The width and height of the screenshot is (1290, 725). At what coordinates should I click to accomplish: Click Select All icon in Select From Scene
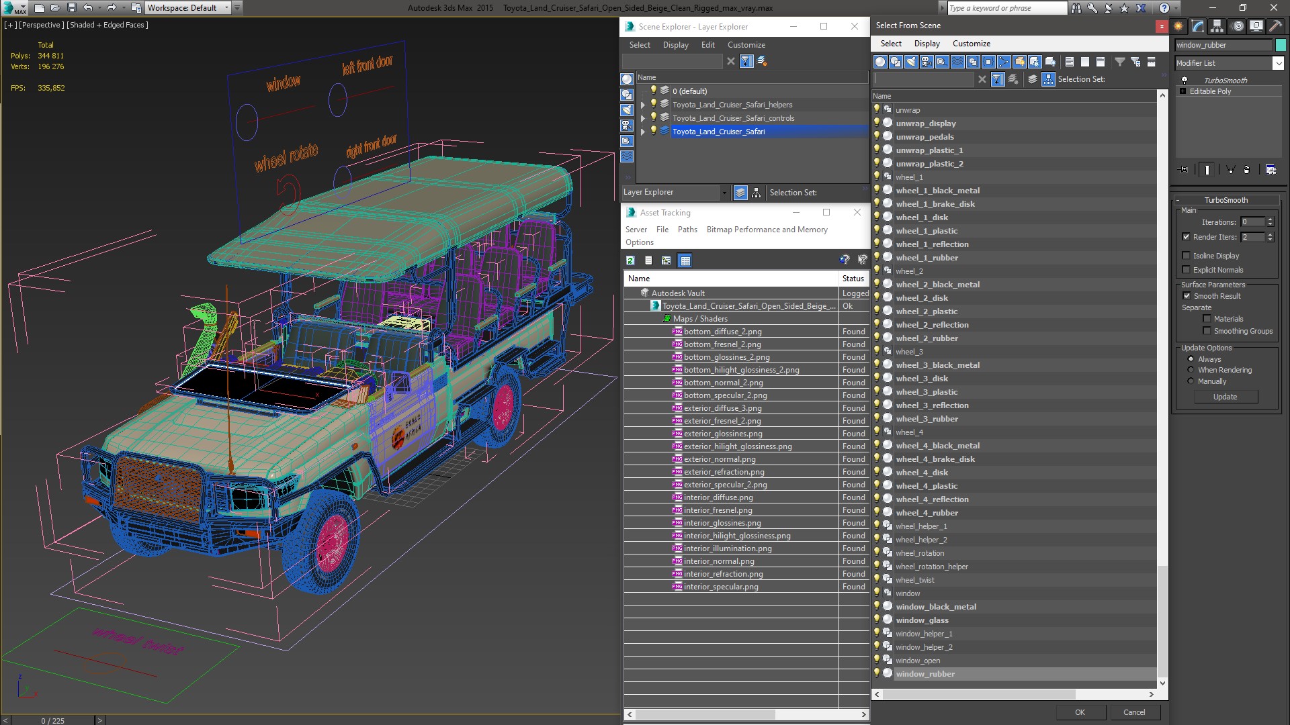[x=1070, y=62]
